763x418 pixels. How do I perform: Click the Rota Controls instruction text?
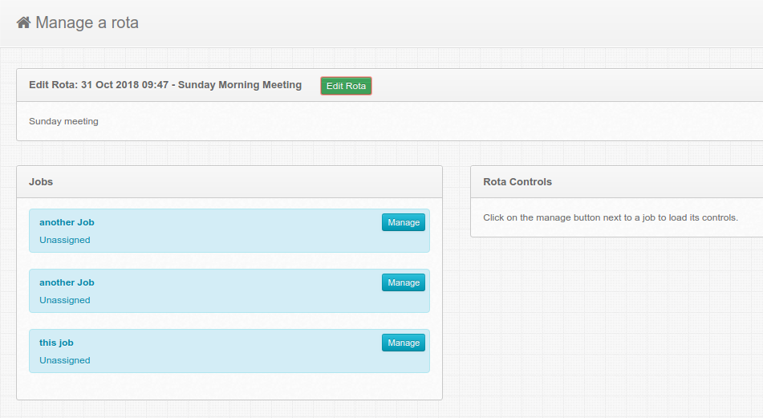pos(611,217)
